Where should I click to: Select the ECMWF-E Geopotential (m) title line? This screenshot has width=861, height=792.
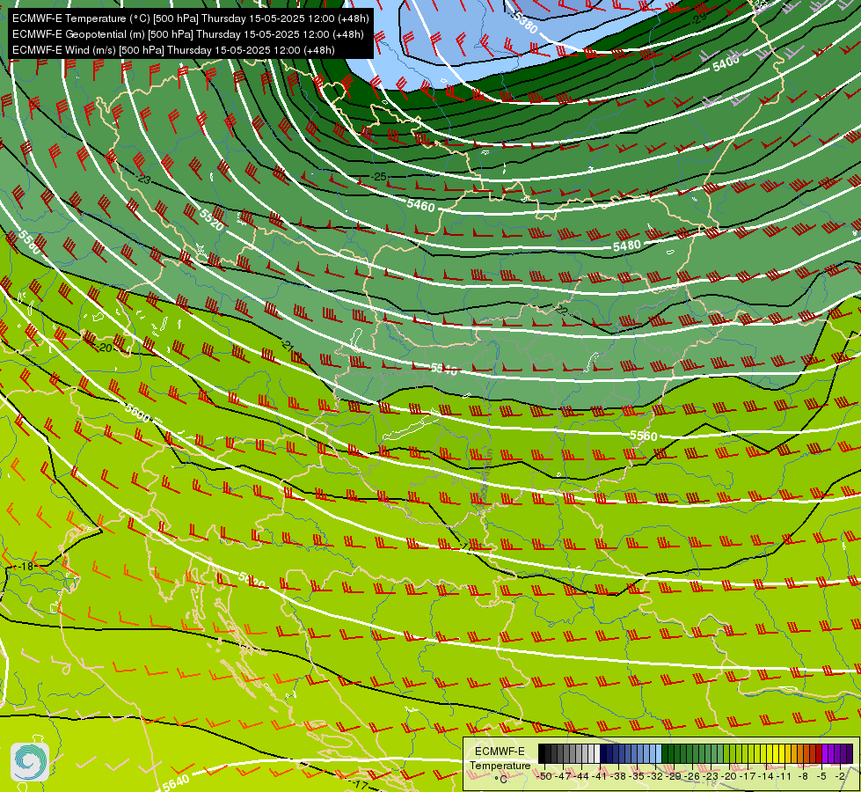tap(188, 34)
